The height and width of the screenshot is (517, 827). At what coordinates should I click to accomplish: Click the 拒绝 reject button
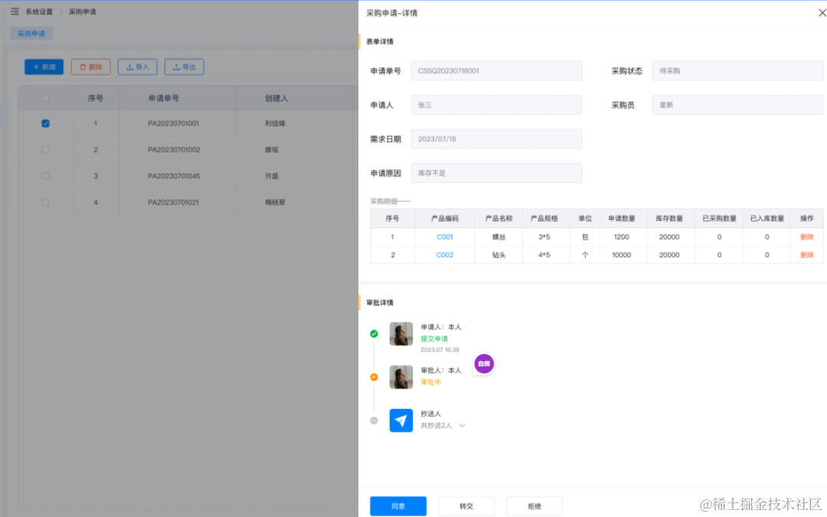[x=534, y=506]
